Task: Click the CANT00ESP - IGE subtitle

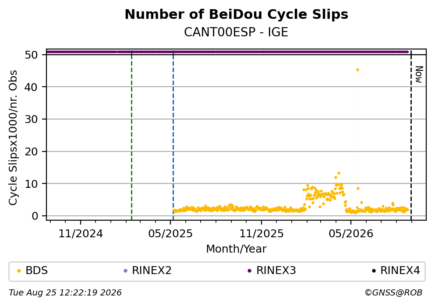Action: 236,32
